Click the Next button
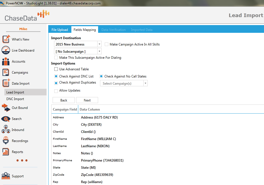The image size is (264, 185). pos(87,100)
